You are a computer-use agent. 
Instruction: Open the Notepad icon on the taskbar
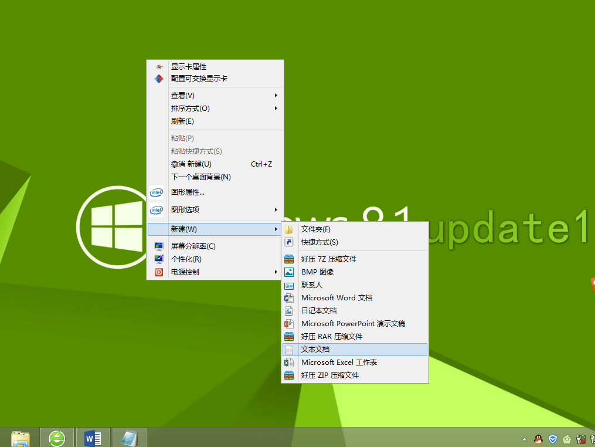click(130, 438)
